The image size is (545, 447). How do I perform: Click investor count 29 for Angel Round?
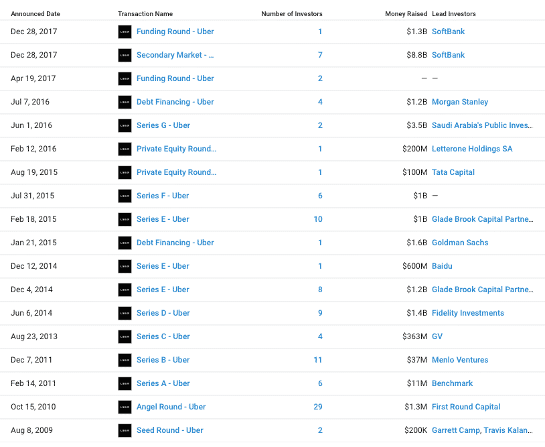coord(318,407)
